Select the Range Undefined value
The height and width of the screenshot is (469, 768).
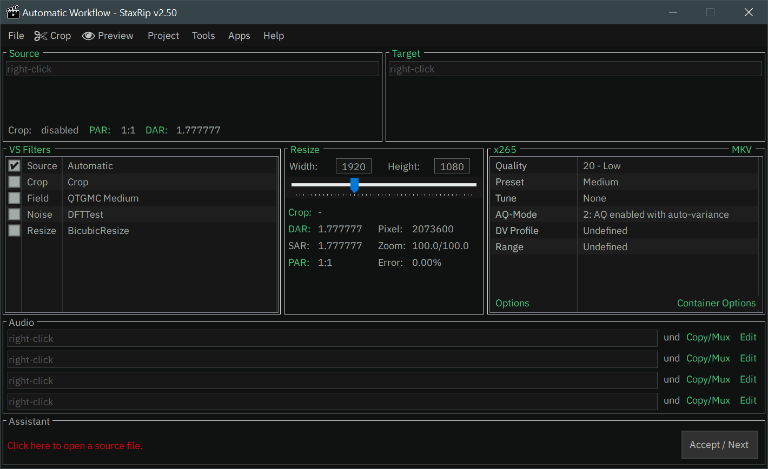click(605, 247)
